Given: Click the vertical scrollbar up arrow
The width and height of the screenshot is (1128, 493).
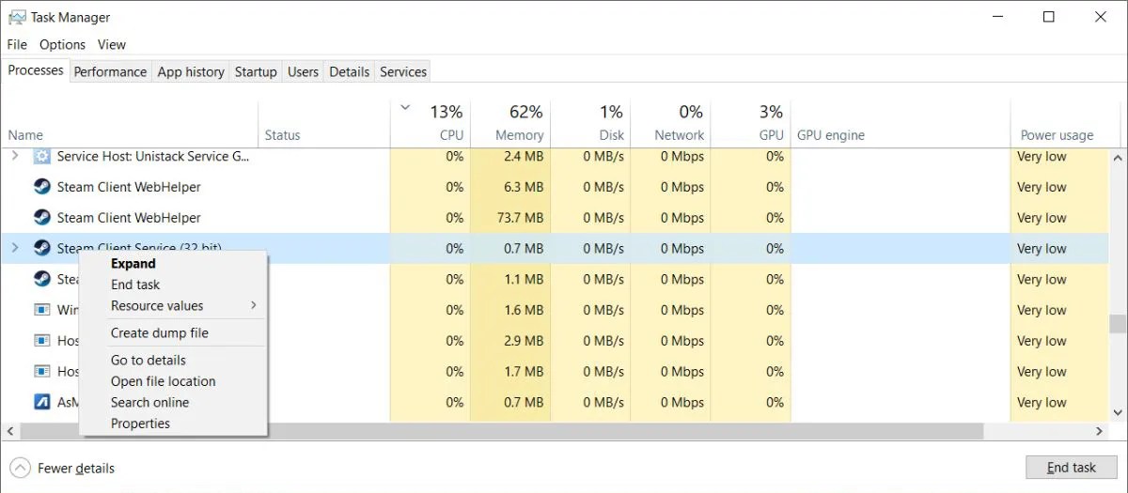Looking at the screenshot, I should pos(1117,156).
